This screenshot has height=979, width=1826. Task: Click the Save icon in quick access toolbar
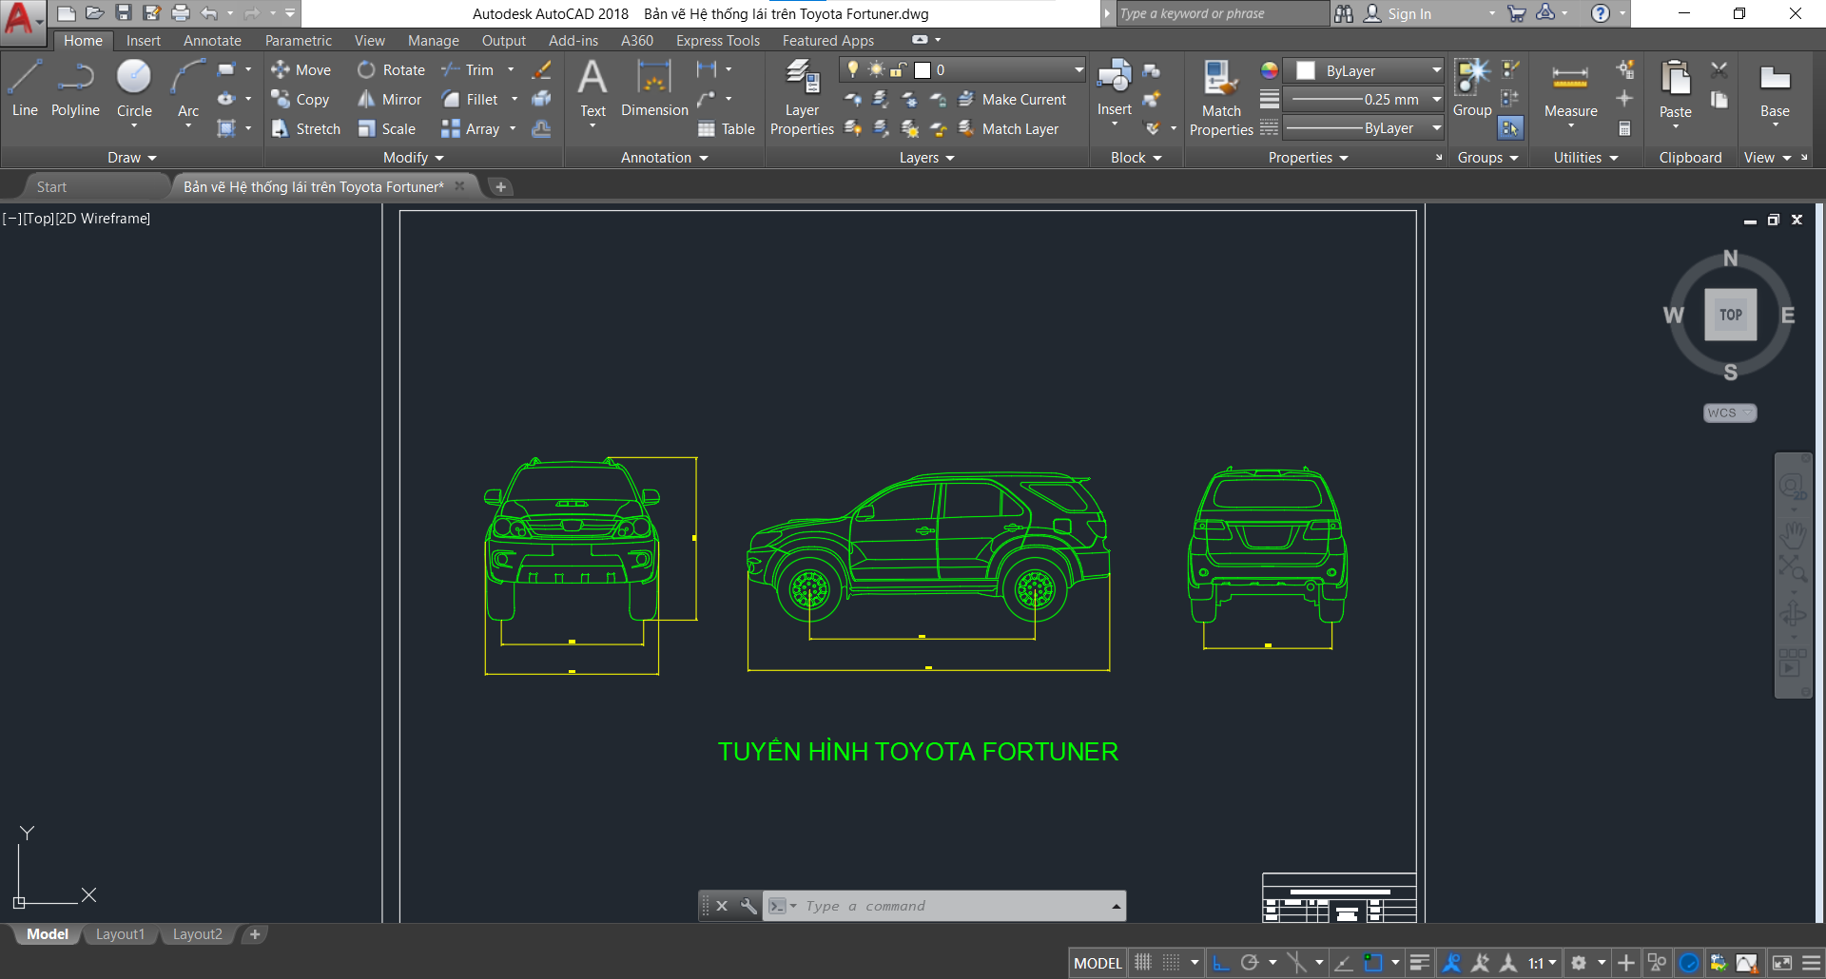coord(123,13)
